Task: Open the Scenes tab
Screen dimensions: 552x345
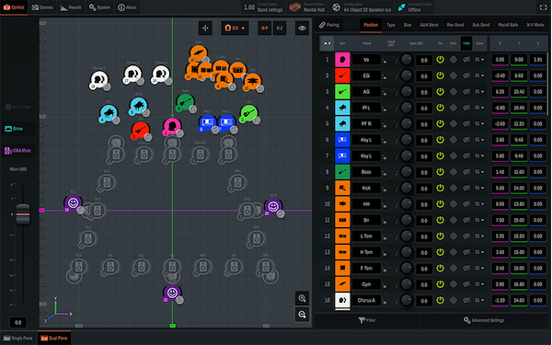Action: coord(42,7)
